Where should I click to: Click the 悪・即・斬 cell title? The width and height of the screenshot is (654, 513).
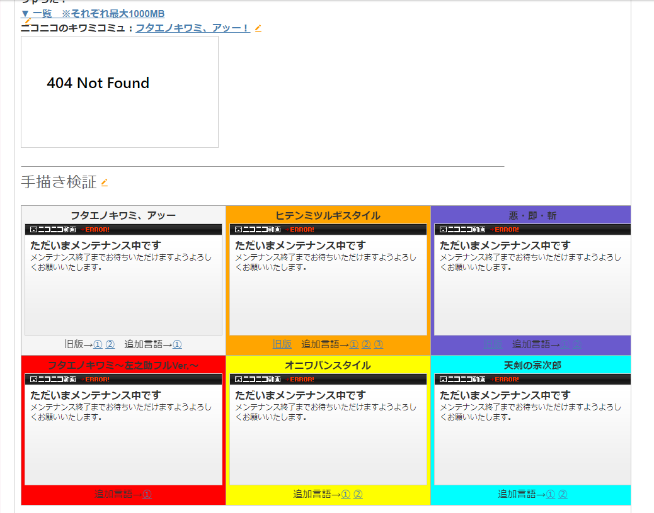coord(532,215)
